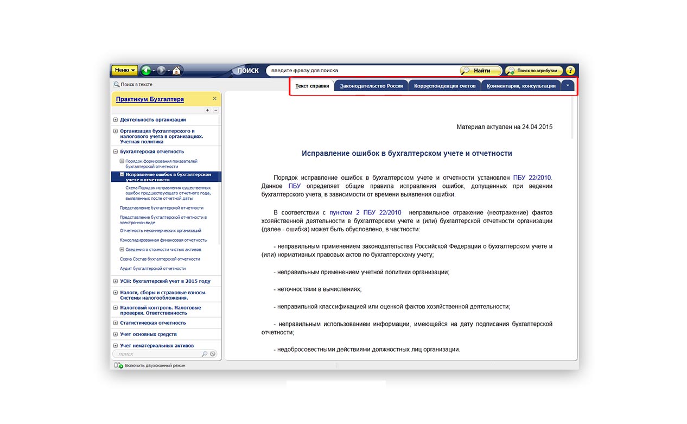The image size is (687, 424).
Task: Select Порядок формирования показателей бухгалтерской отчетности
Action: [162, 164]
